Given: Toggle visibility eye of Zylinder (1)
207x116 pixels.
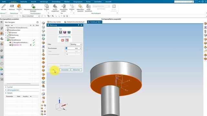Looking at the screenshot, I should coord(10,45).
